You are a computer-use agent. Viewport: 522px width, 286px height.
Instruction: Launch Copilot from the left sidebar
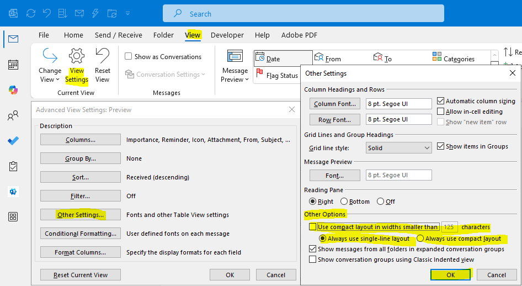click(13, 90)
